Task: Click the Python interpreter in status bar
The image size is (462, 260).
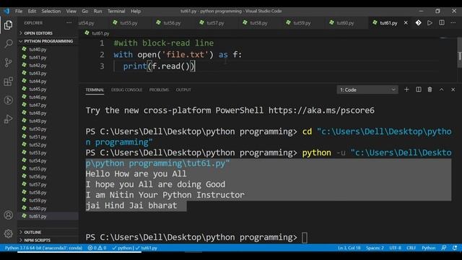Action: [x=43, y=248]
